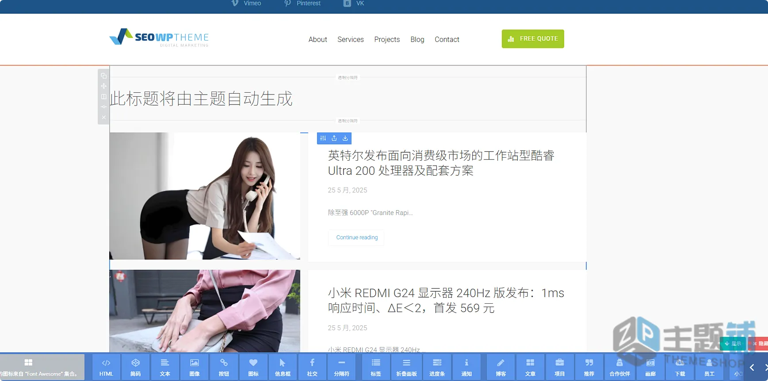Open the 小米 REDMI G24 article title
This screenshot has width=768, height=381.
446,301
